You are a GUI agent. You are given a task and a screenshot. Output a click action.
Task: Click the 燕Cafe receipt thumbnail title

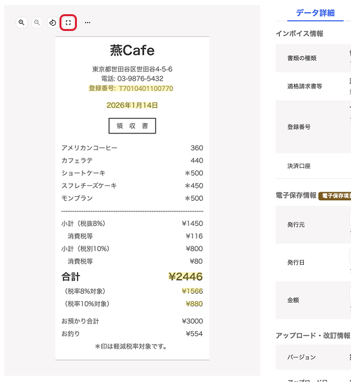click(132, 51)
